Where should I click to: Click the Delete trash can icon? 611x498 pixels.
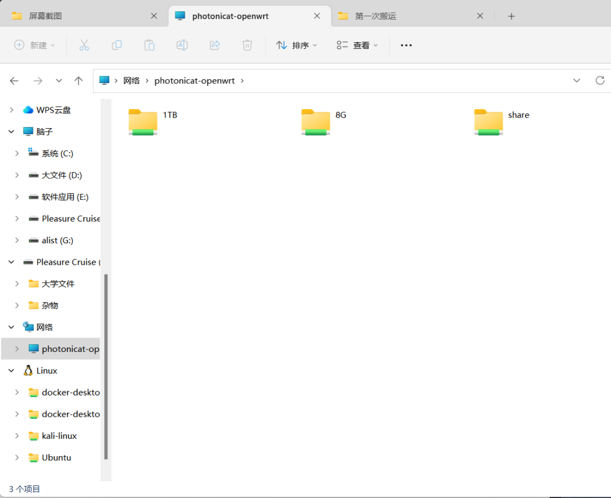click(247, 45)
